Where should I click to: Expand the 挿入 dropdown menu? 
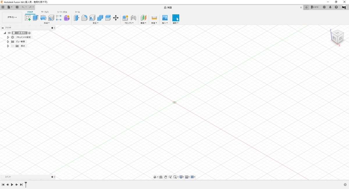click(x=165, y=23)
